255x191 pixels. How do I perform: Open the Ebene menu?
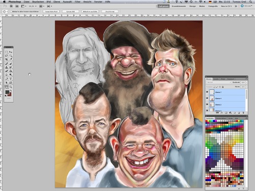pyautogui.click(x=57, y=2)
